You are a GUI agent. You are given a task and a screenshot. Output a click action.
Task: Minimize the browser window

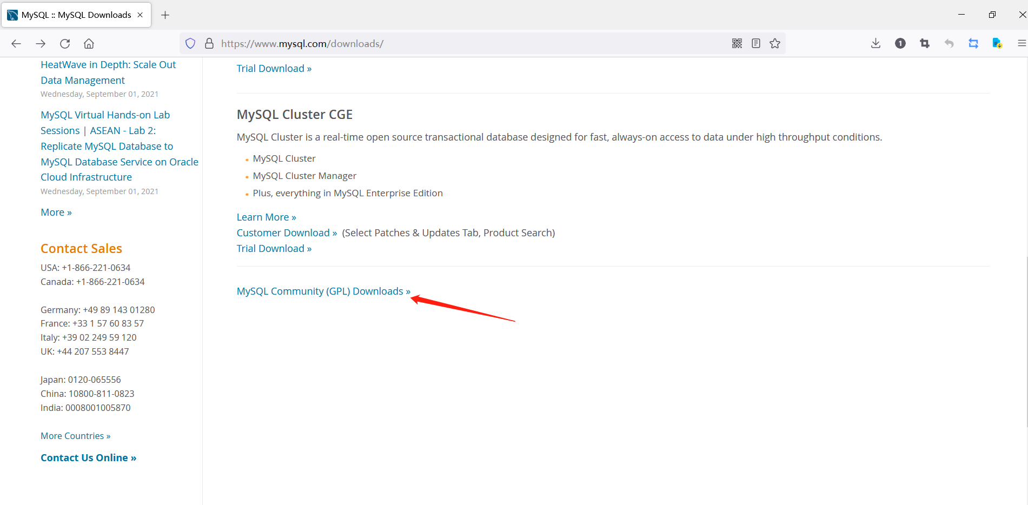tap(961, 15)
